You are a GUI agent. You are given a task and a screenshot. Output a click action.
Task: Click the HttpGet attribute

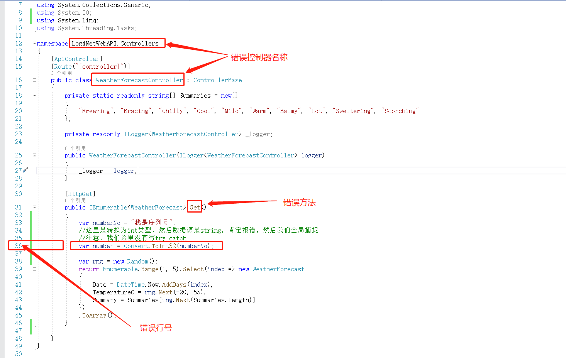click(x=80, y=194)
